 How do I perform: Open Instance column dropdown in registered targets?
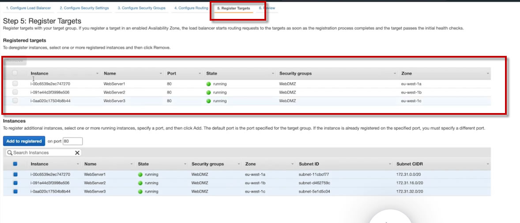point(97,73)
